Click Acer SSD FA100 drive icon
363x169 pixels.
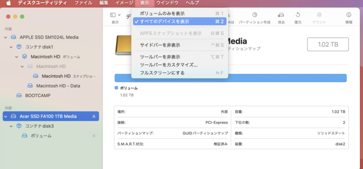point(13,116)
